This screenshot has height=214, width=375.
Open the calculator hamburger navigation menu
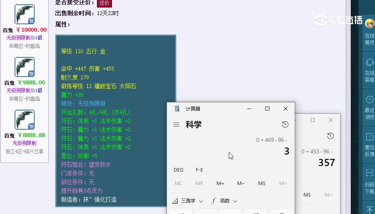[x=176, y=124]
